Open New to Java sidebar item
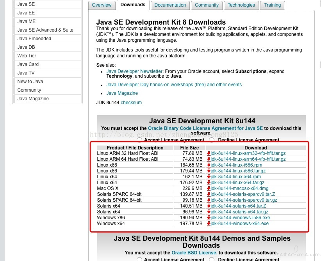Viewport: 321px width, 261px height. (x=48, y=82)
